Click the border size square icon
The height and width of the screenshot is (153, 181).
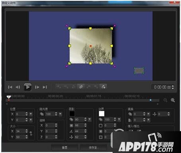(101, 125)
